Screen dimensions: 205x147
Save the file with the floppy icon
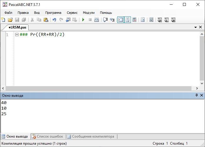click(x=17, y=20)
